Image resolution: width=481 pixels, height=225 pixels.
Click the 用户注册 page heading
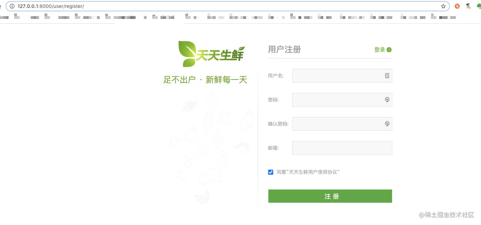click(x=284, y=50)
